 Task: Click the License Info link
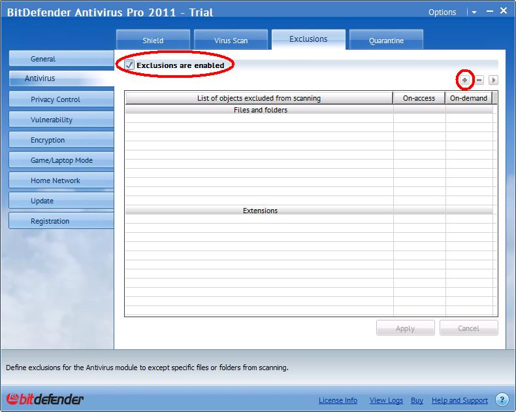pyautogui.click(x=338, y=400)
